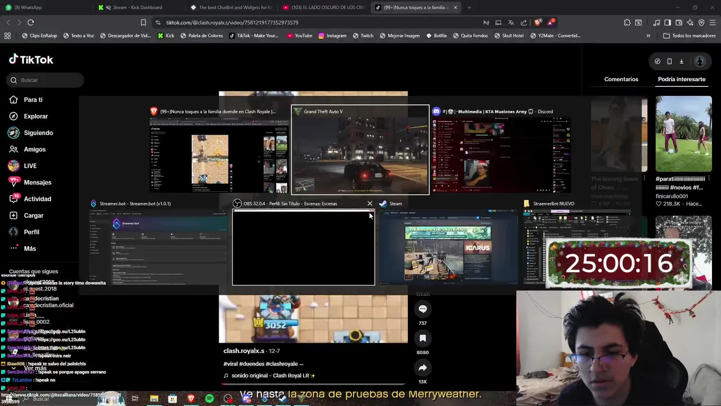Switch to the Stream - Kick Dashboard tab

pos(138,7)
